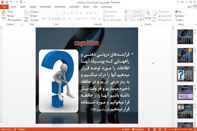The image size is (197, 131).
Task: Click PERSIAN language indicator
Action: 21,129
